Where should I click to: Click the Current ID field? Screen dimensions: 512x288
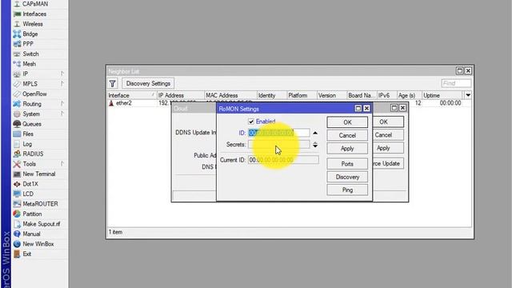[x=283, y=160]
